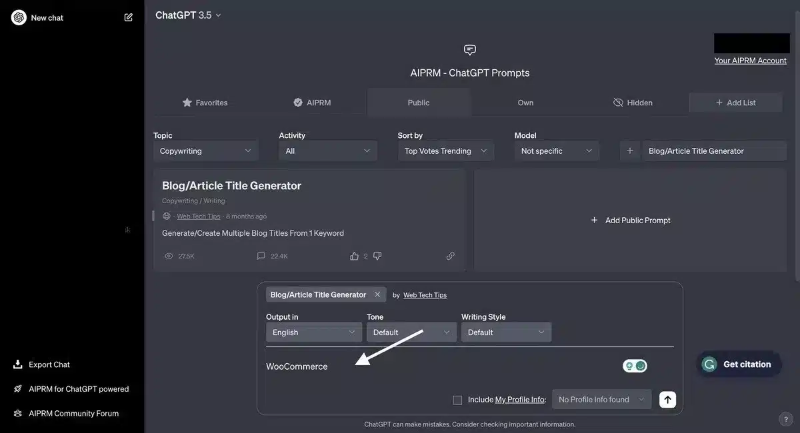Click the globe icon on prompt card

pos(167,217)
